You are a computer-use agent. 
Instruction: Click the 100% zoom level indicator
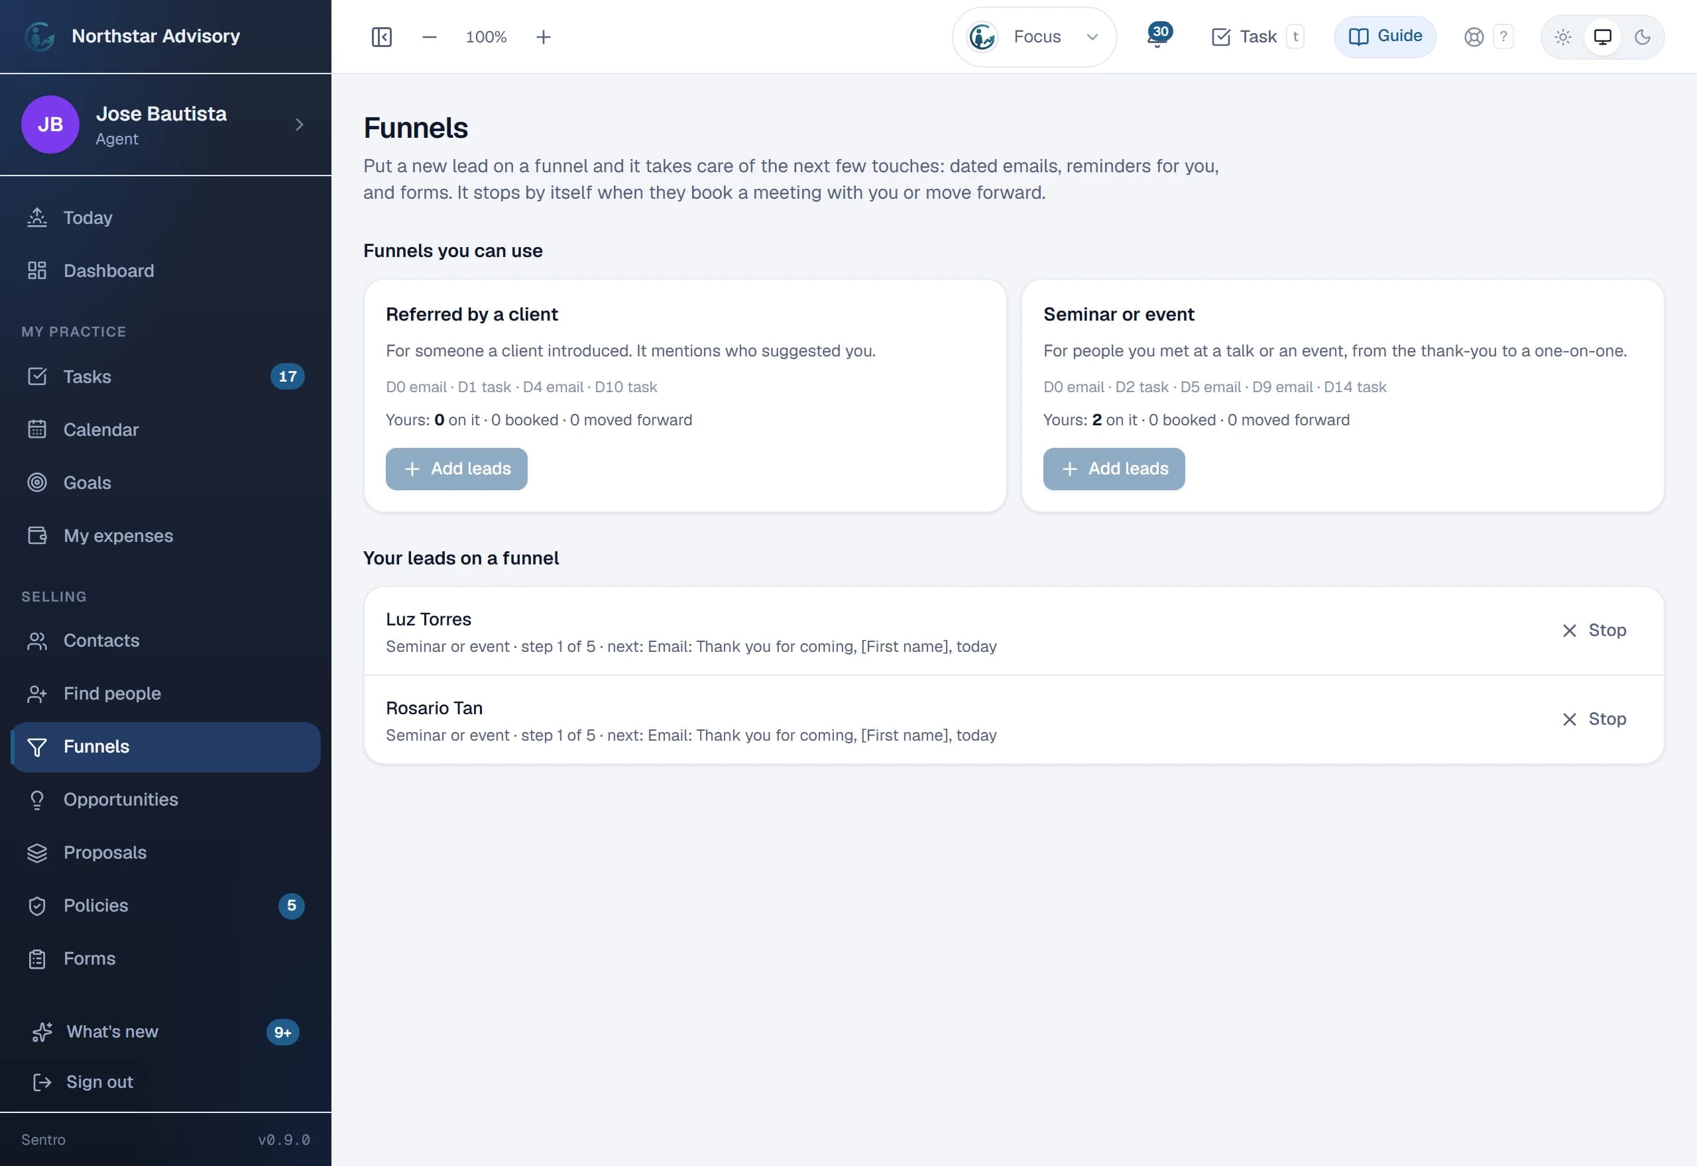[x=486, y=37]
